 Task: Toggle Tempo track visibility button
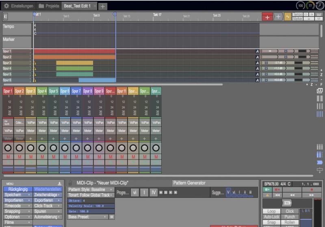[x=297, y=15]
